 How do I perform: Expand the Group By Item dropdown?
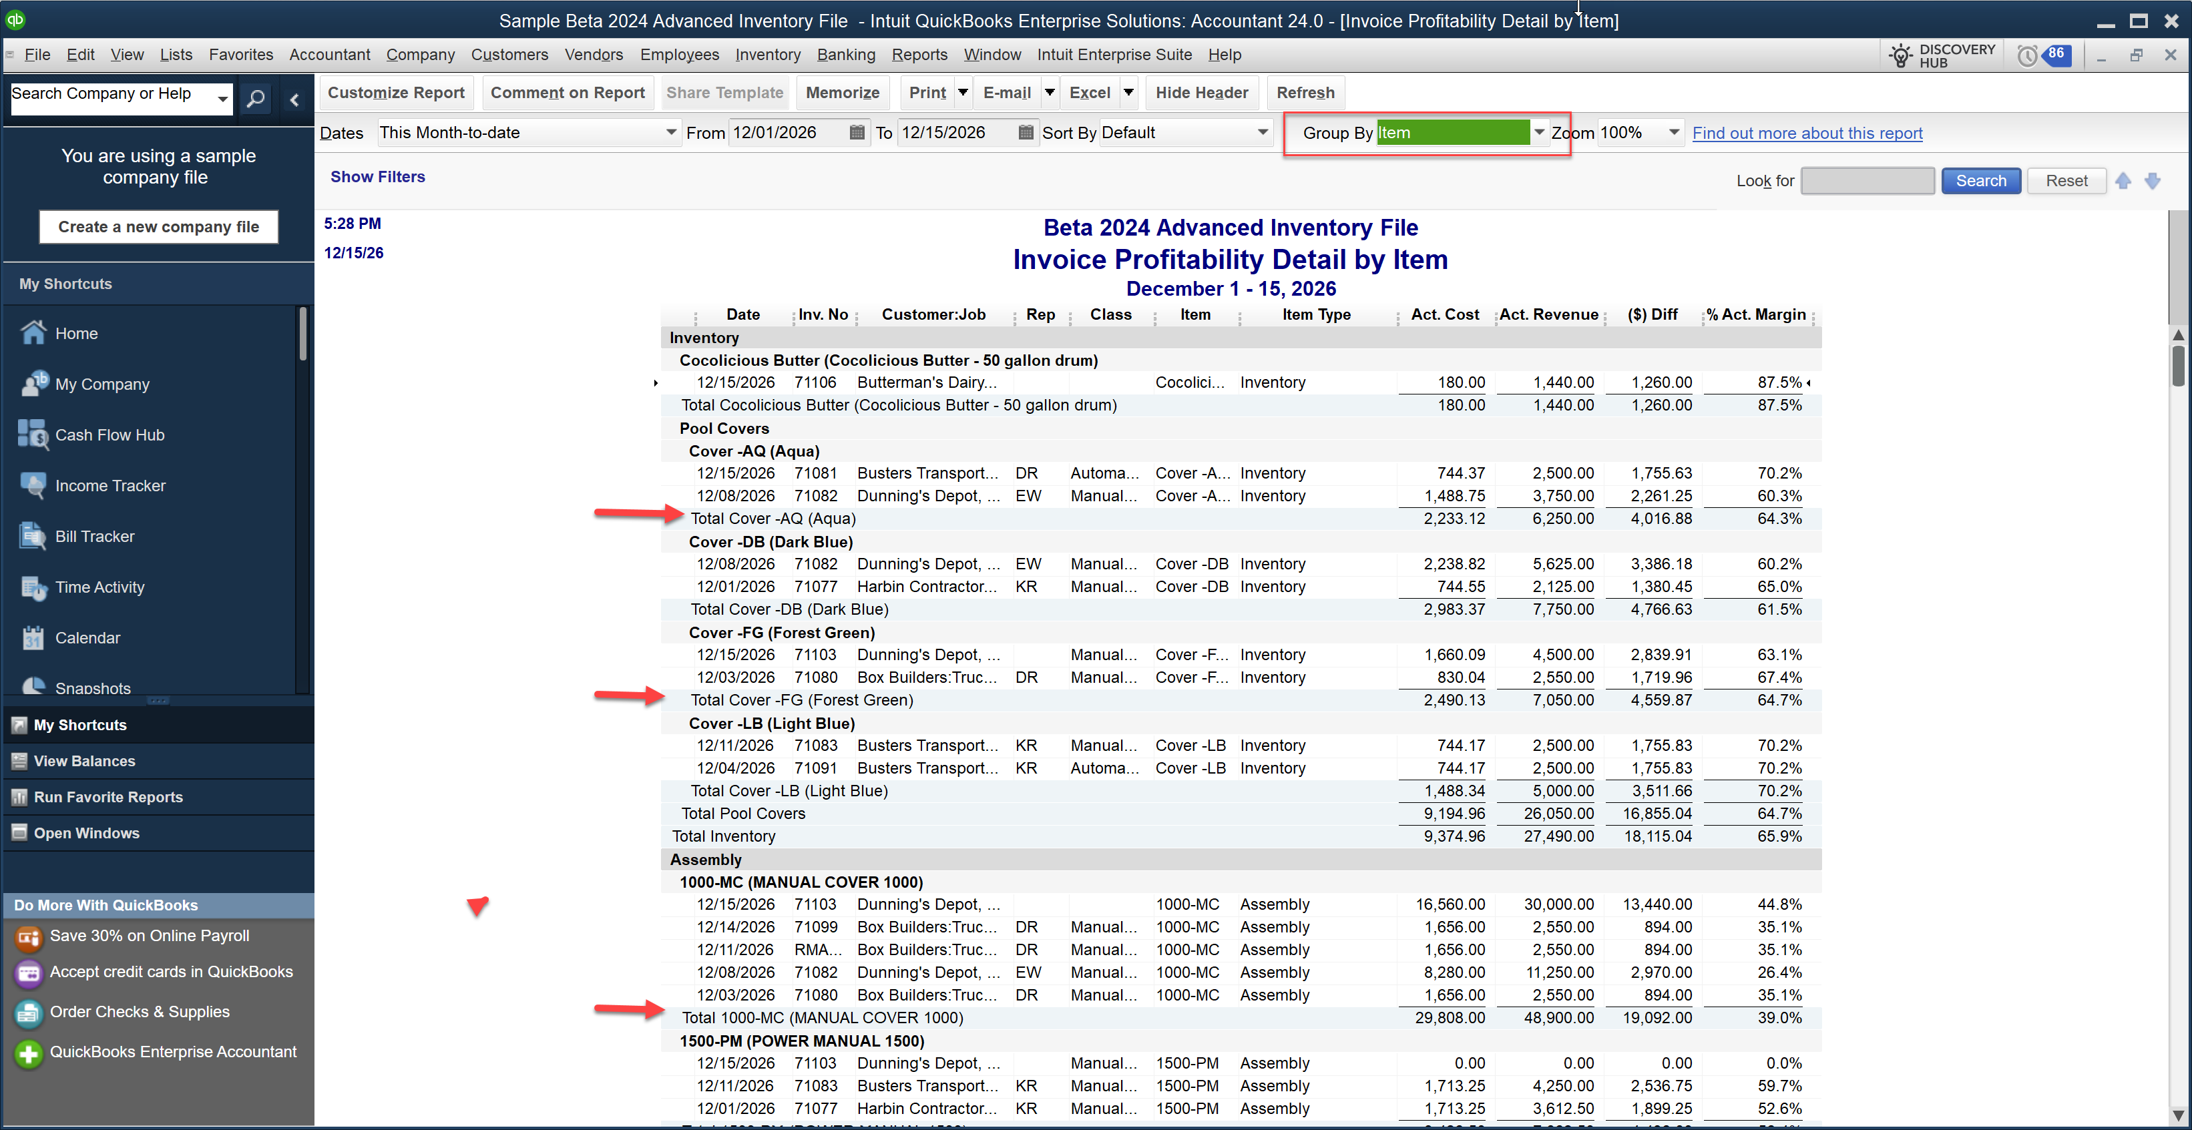tap(1538, 133)
